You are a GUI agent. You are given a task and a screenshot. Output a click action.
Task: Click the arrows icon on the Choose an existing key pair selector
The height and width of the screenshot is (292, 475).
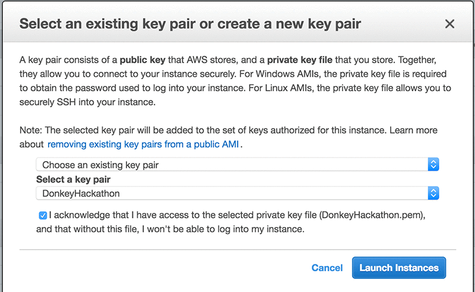coord(433,165)
